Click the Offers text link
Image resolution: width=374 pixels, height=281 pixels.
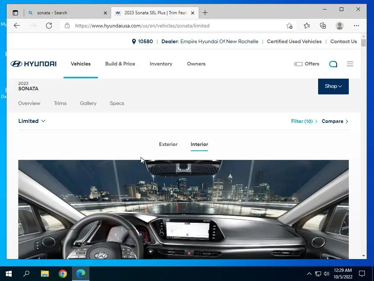tap(312, 64)
